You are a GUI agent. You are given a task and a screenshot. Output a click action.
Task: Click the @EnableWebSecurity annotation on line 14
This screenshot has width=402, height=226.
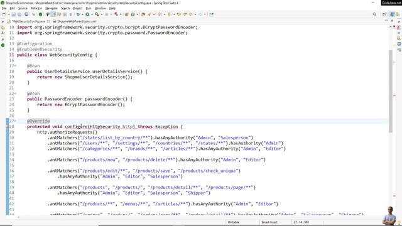click(x=40, y=49)
